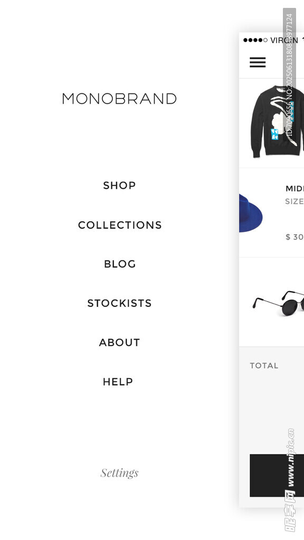Tap the hamburger menu icon
Screen dimensions: 304x540
(258, 62)
